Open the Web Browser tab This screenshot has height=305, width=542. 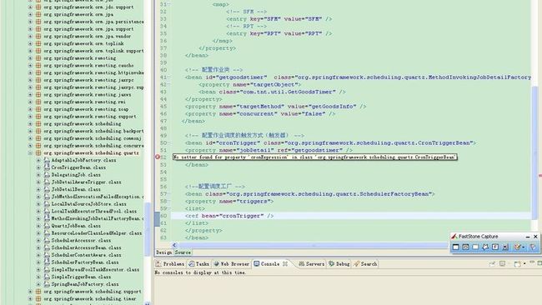tap(231, 264)
